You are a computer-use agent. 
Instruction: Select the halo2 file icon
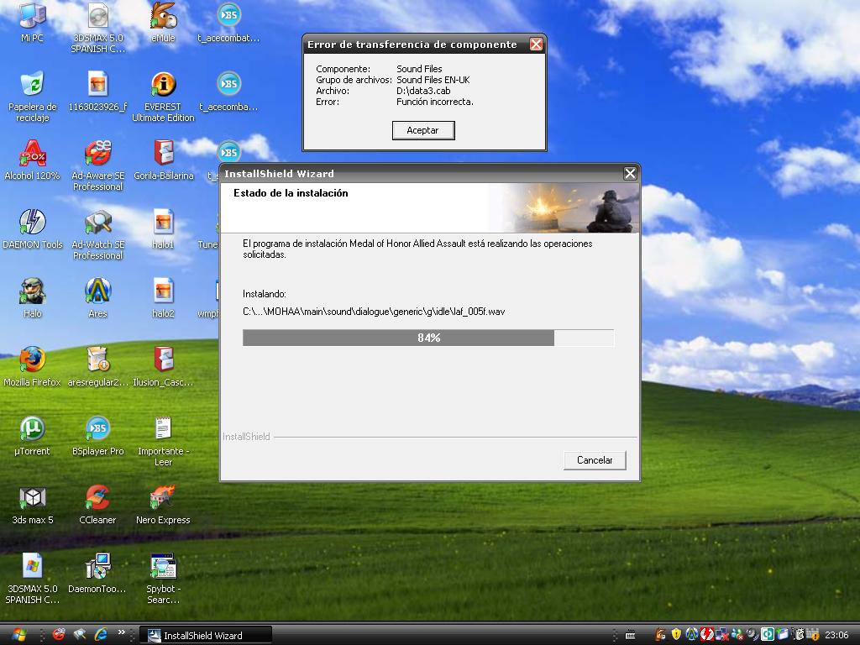pyautogui.click(x=163, y=298)
